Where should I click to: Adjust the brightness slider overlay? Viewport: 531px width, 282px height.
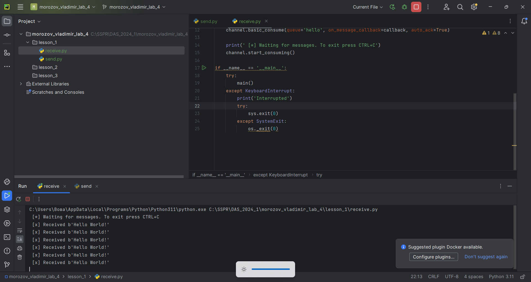(271, 269)
